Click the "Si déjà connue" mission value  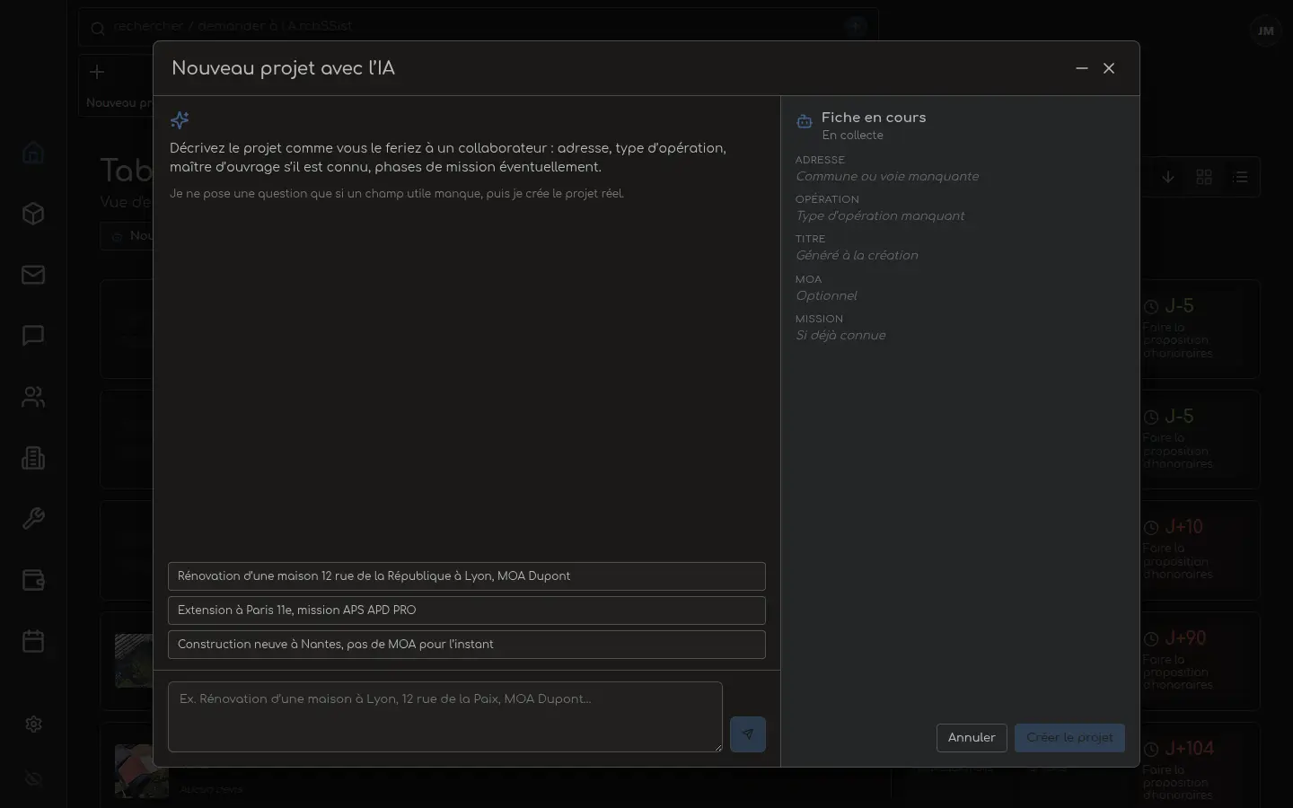coord(840,336)
